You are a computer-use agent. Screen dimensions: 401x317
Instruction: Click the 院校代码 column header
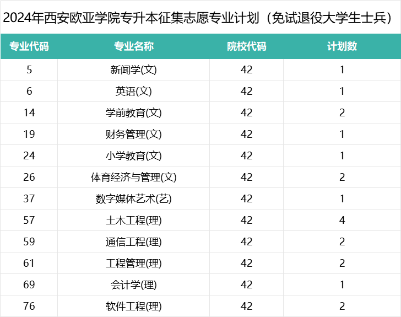(247, 46)
